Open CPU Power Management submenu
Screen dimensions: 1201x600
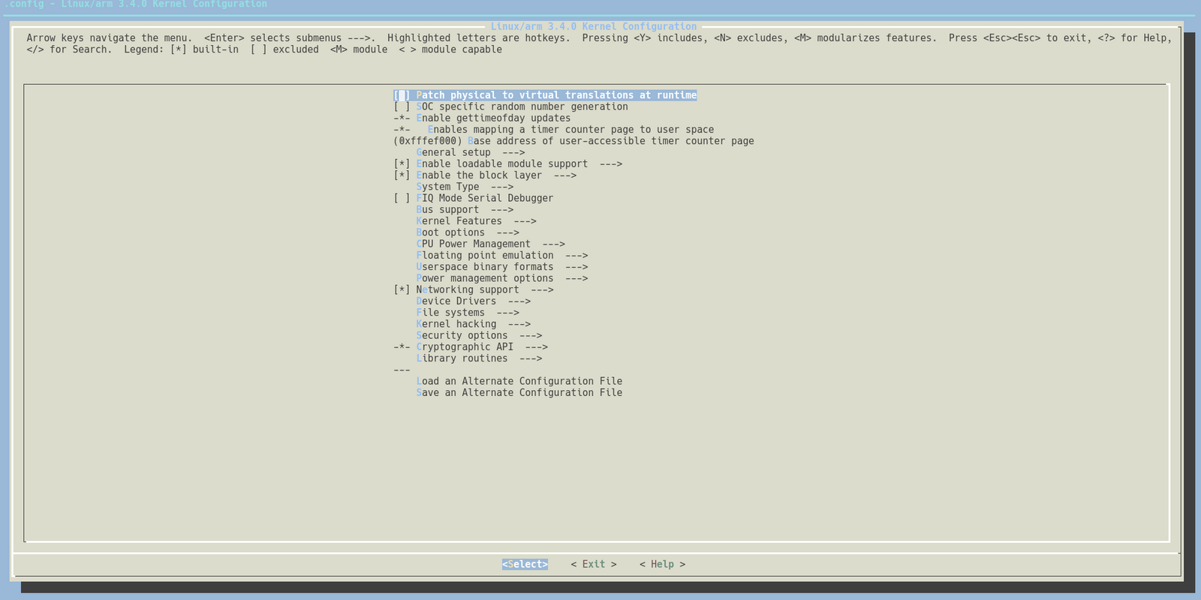coord(490,244)
